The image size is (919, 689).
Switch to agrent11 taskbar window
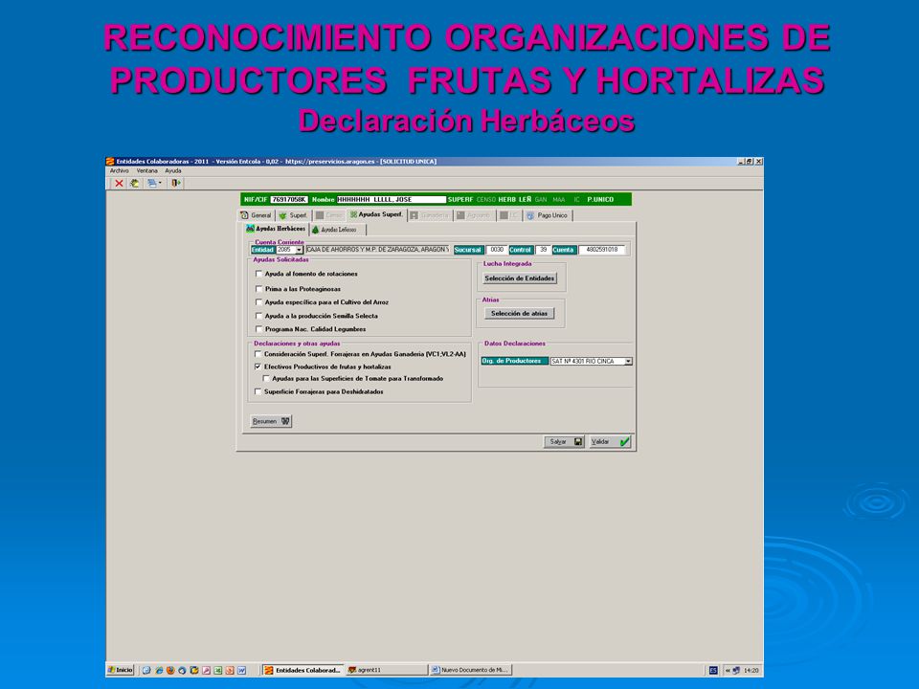click(x=386, y=670)
